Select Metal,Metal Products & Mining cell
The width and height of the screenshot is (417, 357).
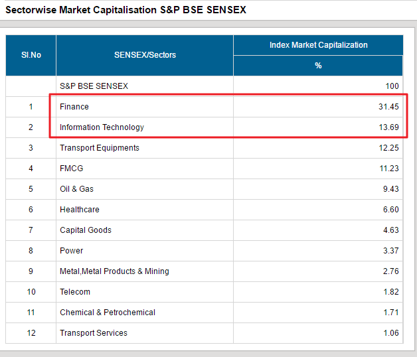145,271
